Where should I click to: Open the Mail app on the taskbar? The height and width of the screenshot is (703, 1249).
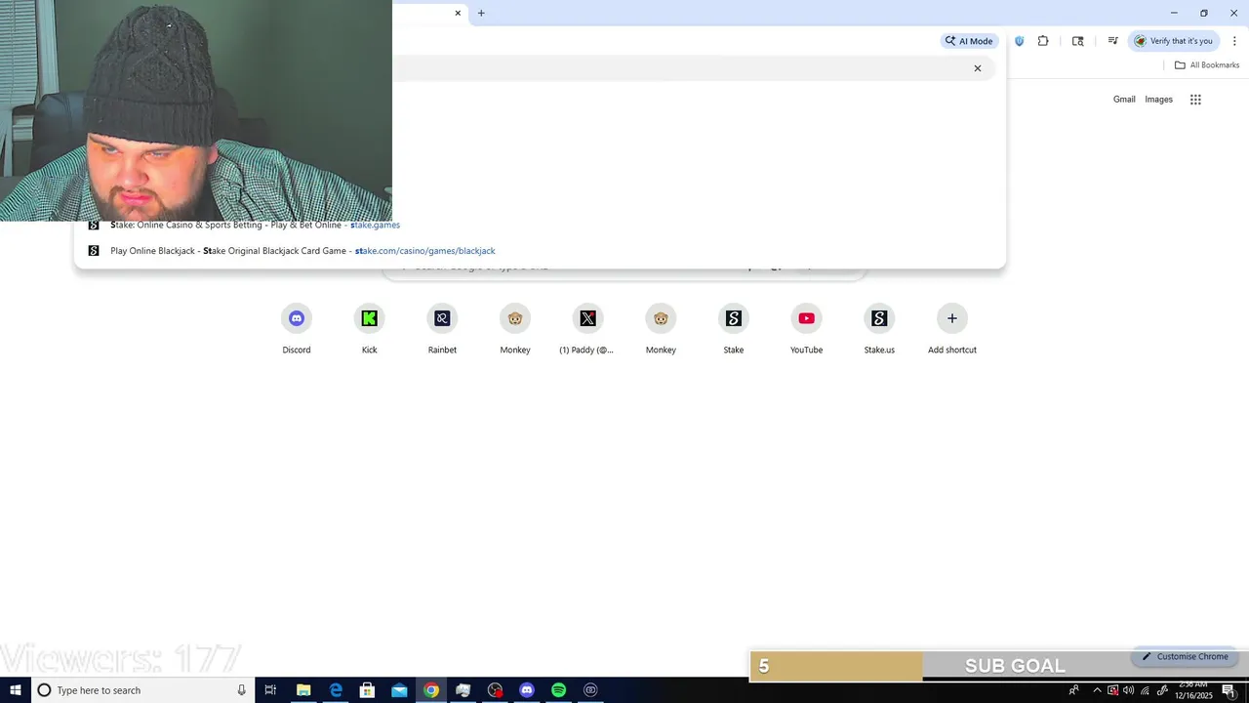tap(399, 690)
